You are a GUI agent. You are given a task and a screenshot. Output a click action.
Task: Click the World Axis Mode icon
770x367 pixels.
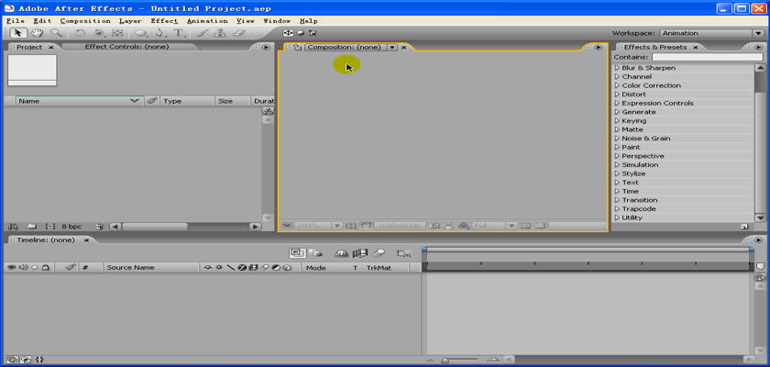tap(301, 33)
